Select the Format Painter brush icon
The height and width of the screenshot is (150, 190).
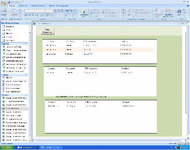[20, 16]
